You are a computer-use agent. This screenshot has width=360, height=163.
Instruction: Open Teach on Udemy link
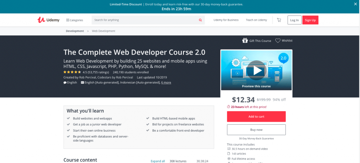tap(256, 20)
